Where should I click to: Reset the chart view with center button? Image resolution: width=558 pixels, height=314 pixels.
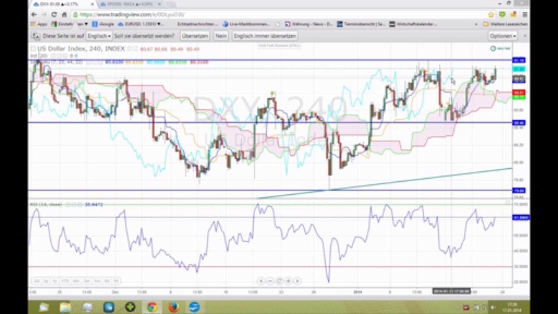pyautogui.click(x=279, y=281)
